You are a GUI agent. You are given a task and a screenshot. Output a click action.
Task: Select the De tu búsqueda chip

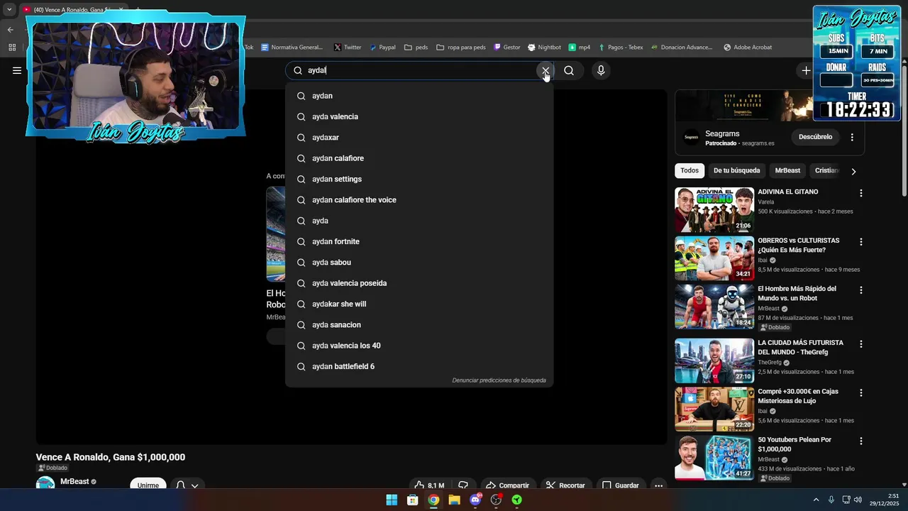pos(736,170)
